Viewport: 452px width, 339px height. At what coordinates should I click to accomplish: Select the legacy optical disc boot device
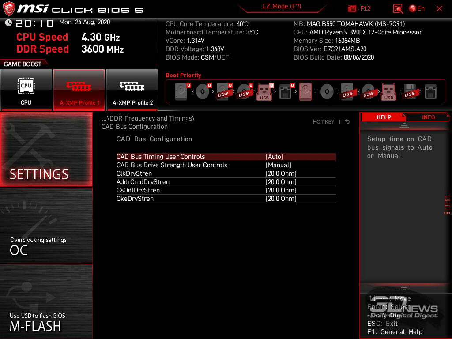pos(327,91)
